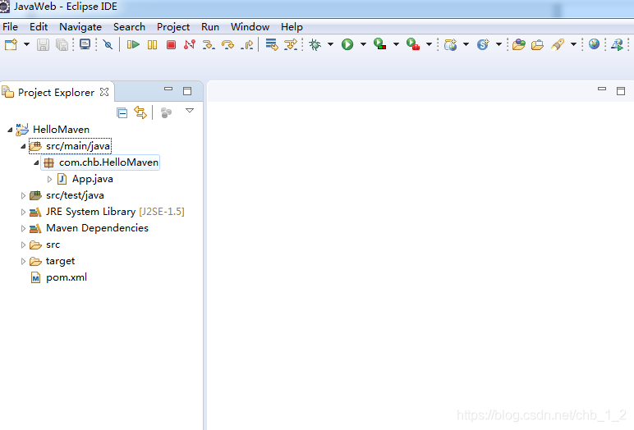Image resolution: width=634 pixels, height=430 pixels.
Task: Close the Project Explorer view
Action: click(x=104, y=92)
